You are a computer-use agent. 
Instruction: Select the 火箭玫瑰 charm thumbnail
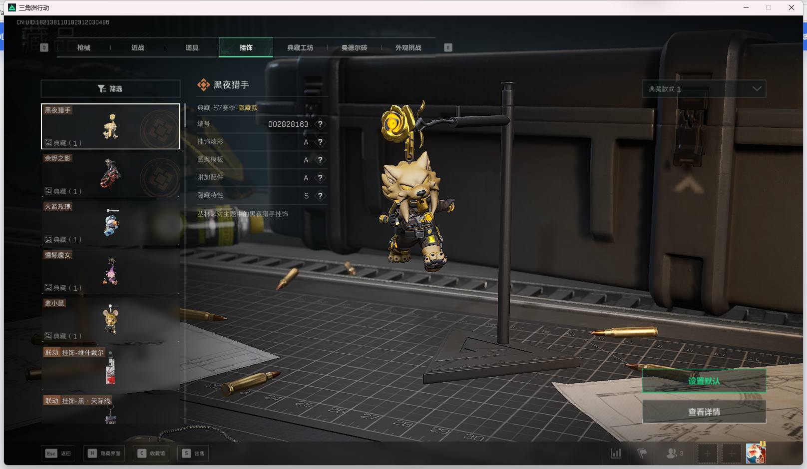click(110, 223)
